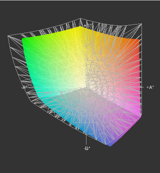Pick the violet-blue bottom tip of gamut
Screen dimensions: 160x173
point(110,145)
